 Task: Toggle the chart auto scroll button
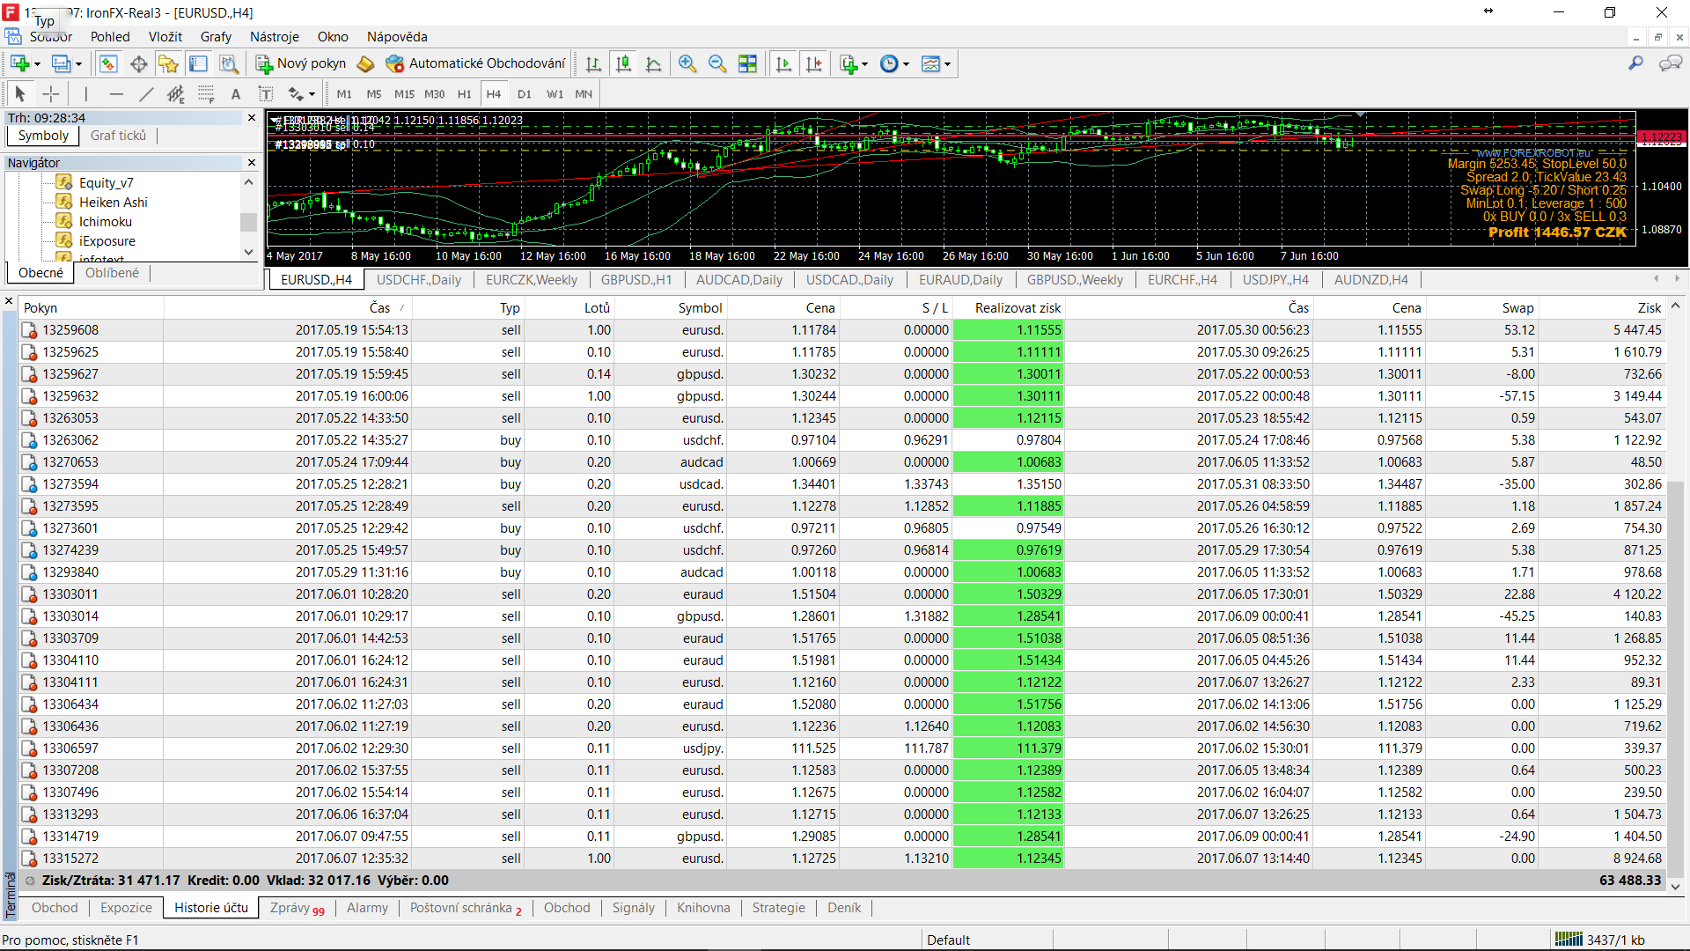(x=783, y=63)
